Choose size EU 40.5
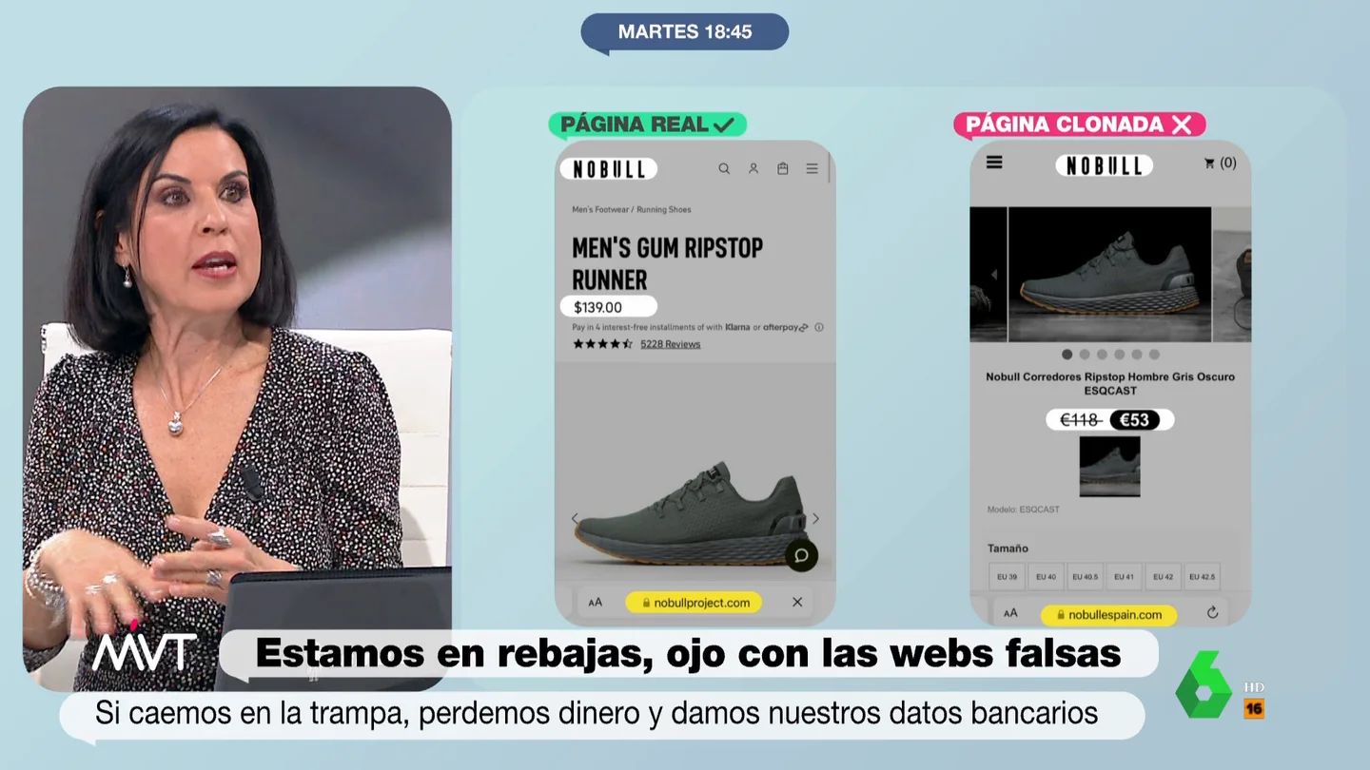 (x=1085, y=577)
